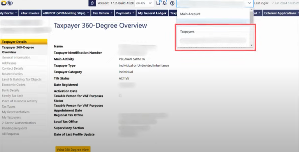Image resolution: width=299 pixels, height=152 pixels.
Task: Open Bank Details in sidebar
Action: click(x=11, y=90)
